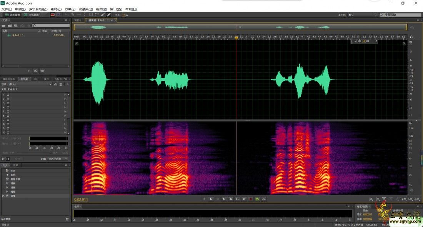423x227 pixels.
Task: Move to previous marker in transport
Action: pos(224,199)
